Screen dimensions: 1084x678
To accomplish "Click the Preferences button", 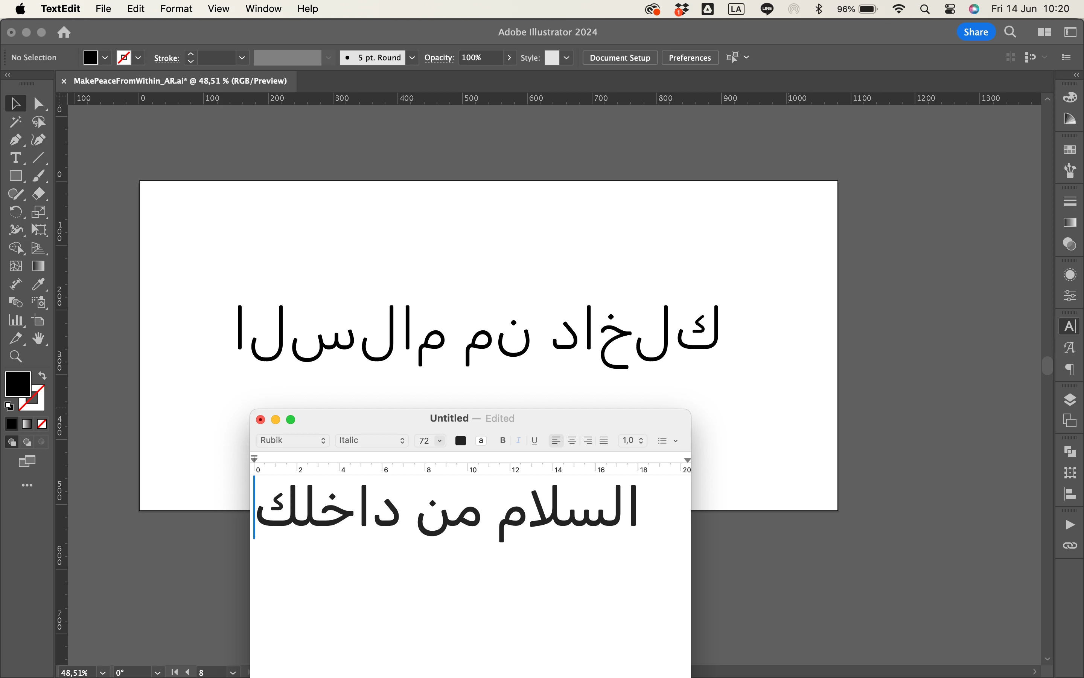I will point(690,57).
